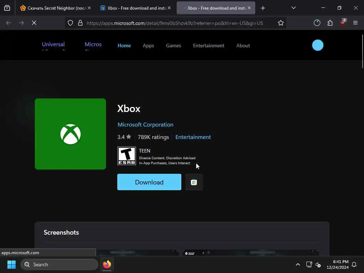This screenshot has height=273, width=364.
Task: Open the muted volume tray icon
Action: [318, 264]
